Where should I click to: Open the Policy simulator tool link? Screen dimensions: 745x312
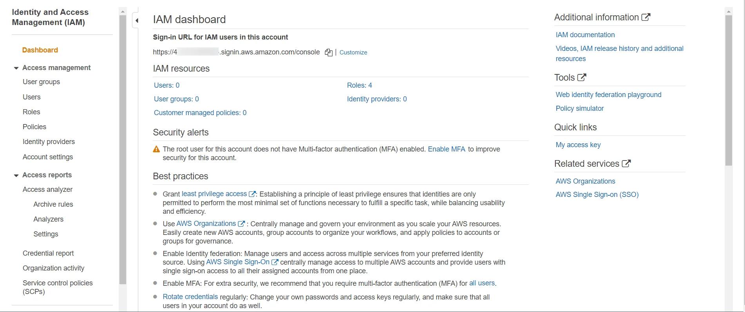(x=580, y=108)
